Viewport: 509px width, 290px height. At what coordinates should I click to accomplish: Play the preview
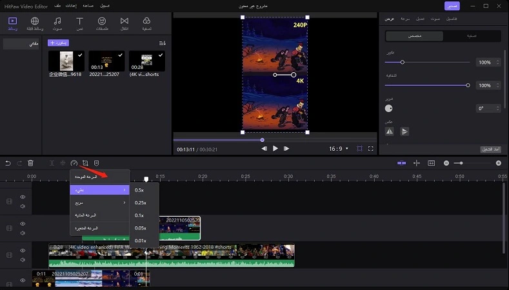(275, 149)
